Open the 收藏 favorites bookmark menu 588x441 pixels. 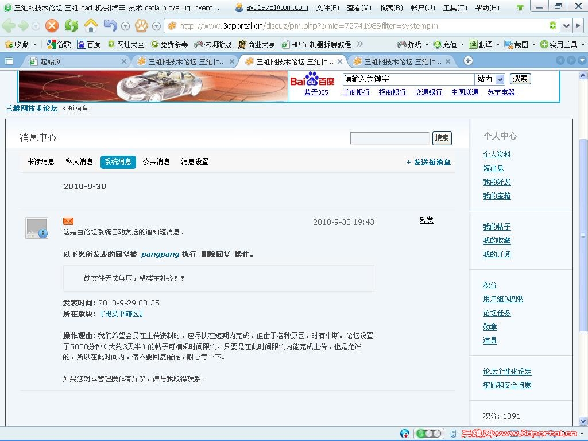[20, 45]
